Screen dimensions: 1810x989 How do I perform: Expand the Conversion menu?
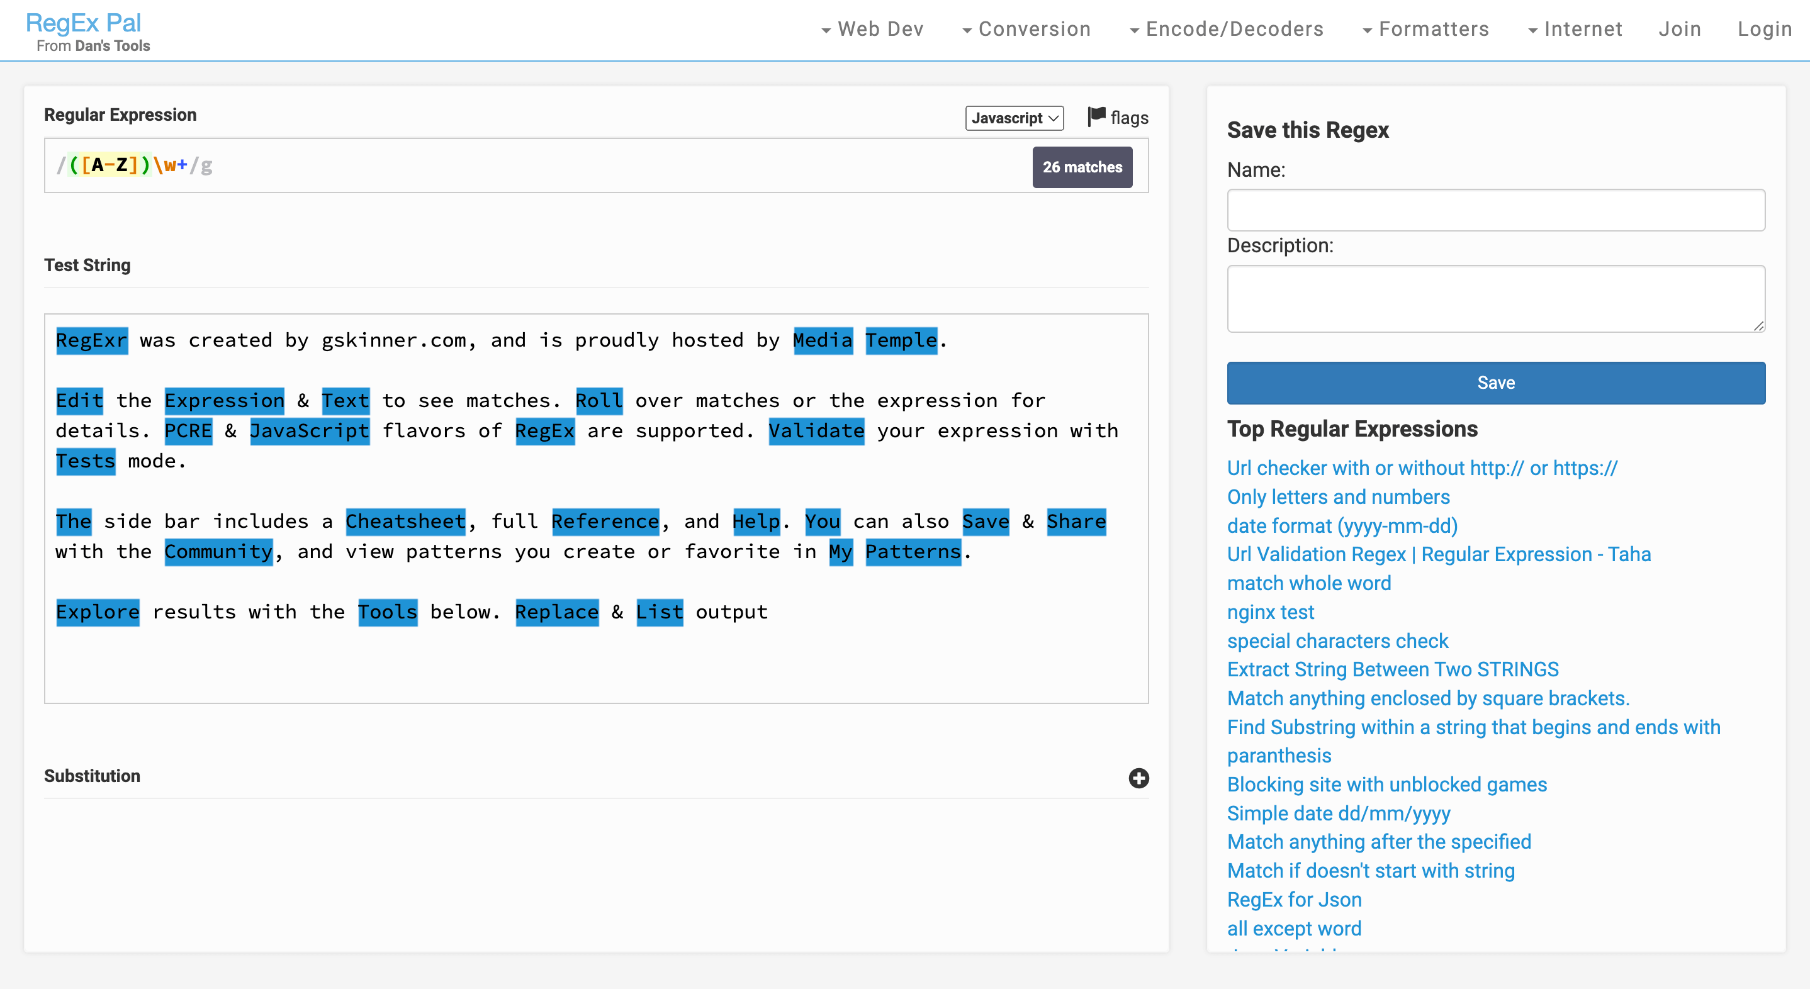tap(1026, 29)
